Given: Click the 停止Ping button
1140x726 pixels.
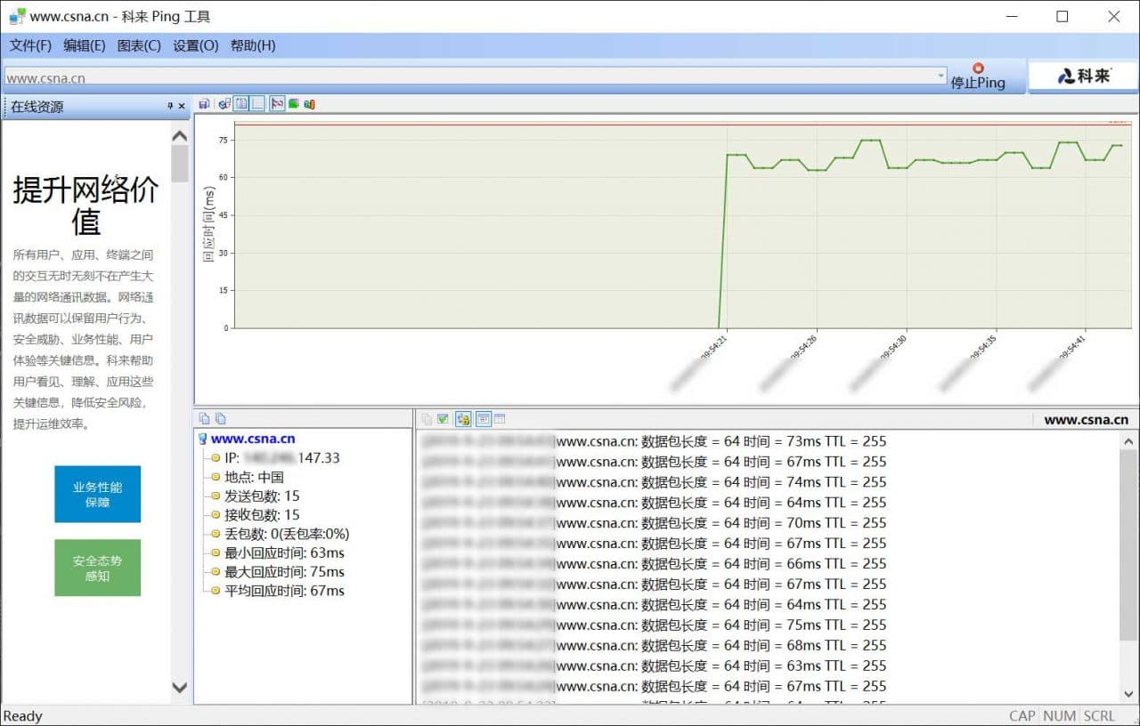Looking at the screenshot, I should coord(978,77).
